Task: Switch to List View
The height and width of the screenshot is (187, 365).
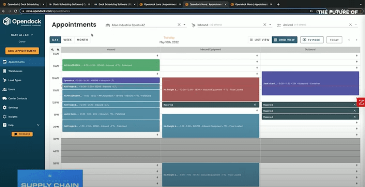Action: (x=260, y=40)
